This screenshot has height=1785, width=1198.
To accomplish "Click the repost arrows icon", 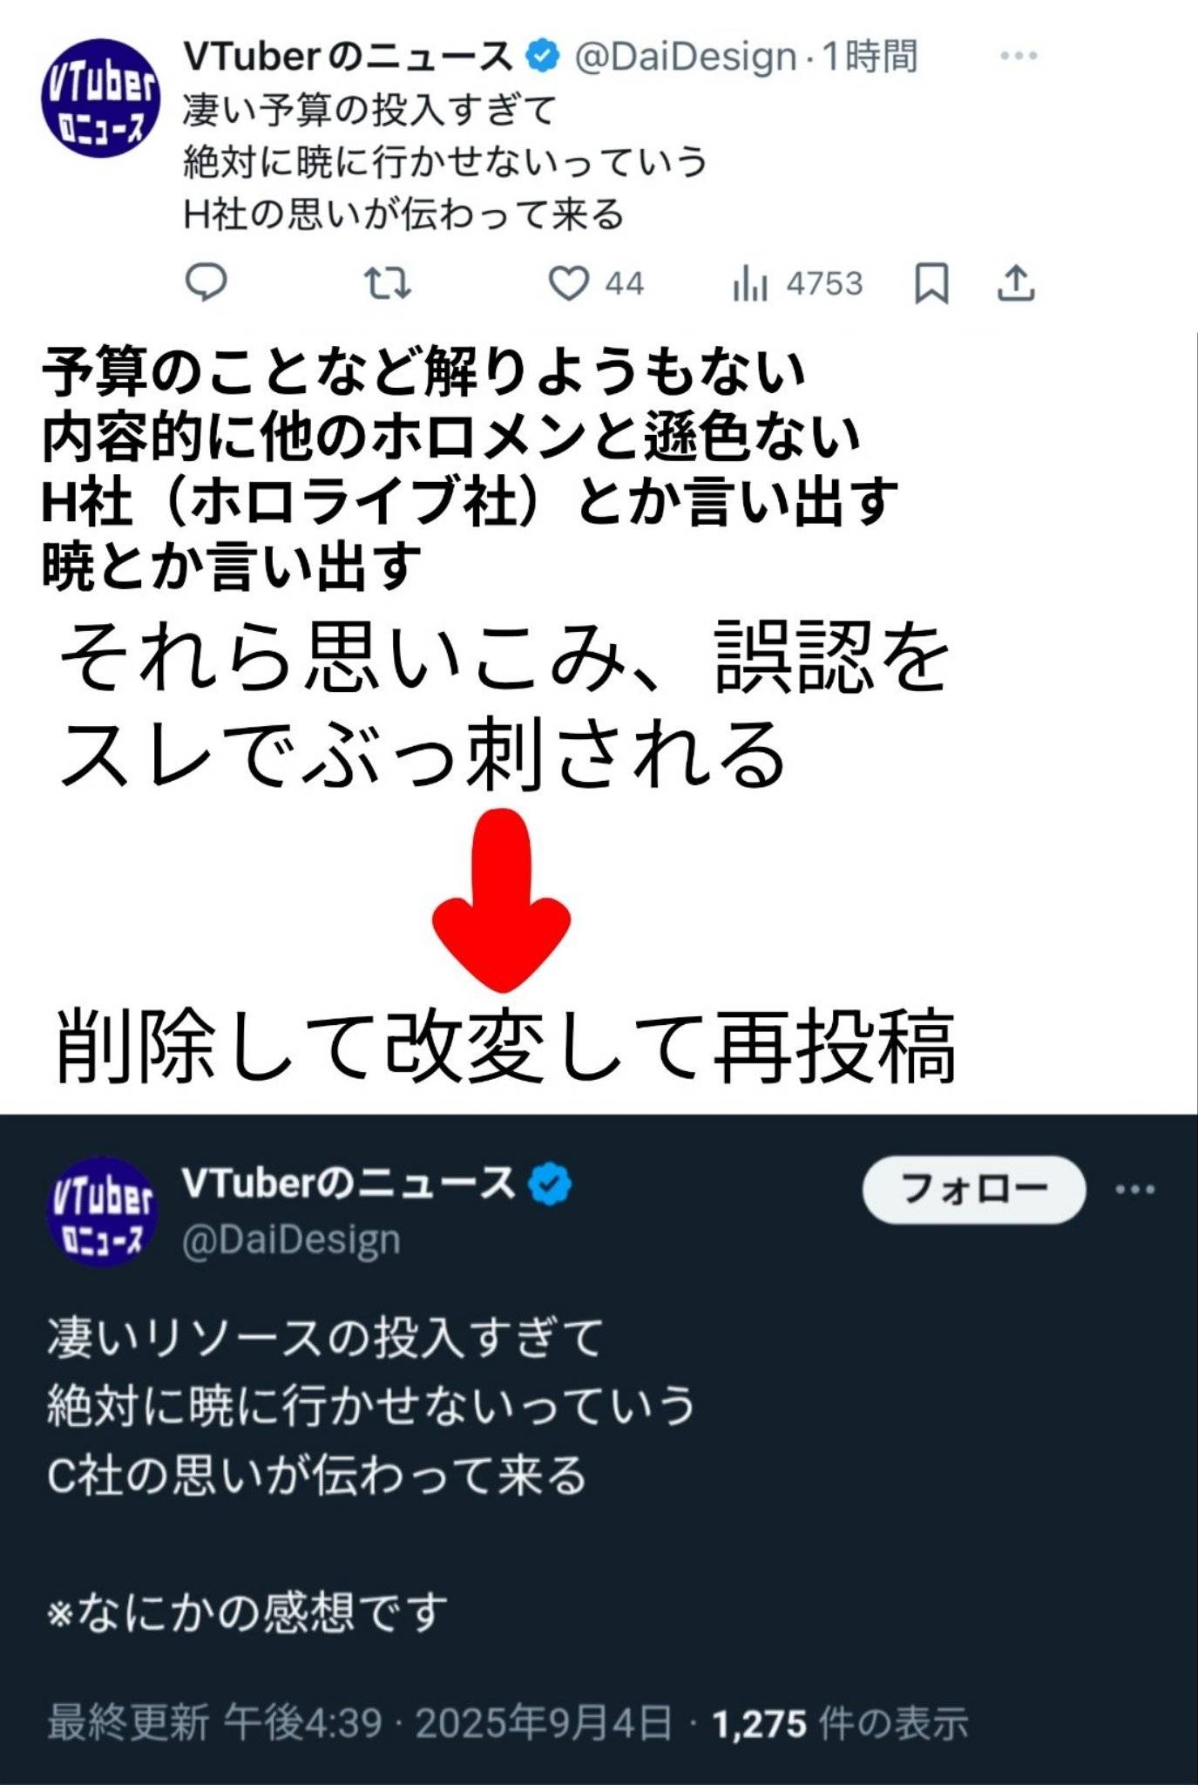I will click(x=387, y=284).
